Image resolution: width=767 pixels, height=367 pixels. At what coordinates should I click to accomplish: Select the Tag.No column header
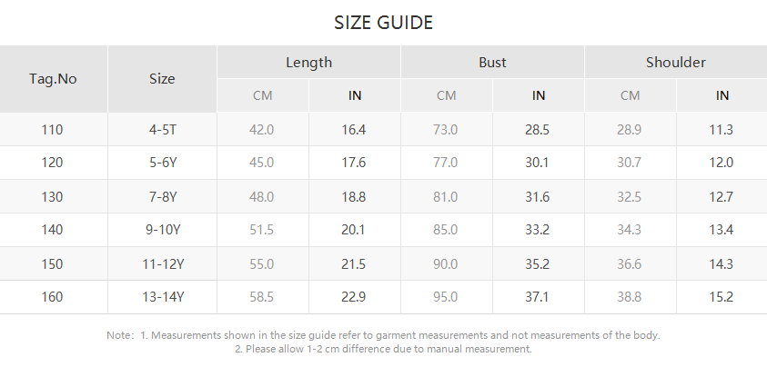click(53, 79)
